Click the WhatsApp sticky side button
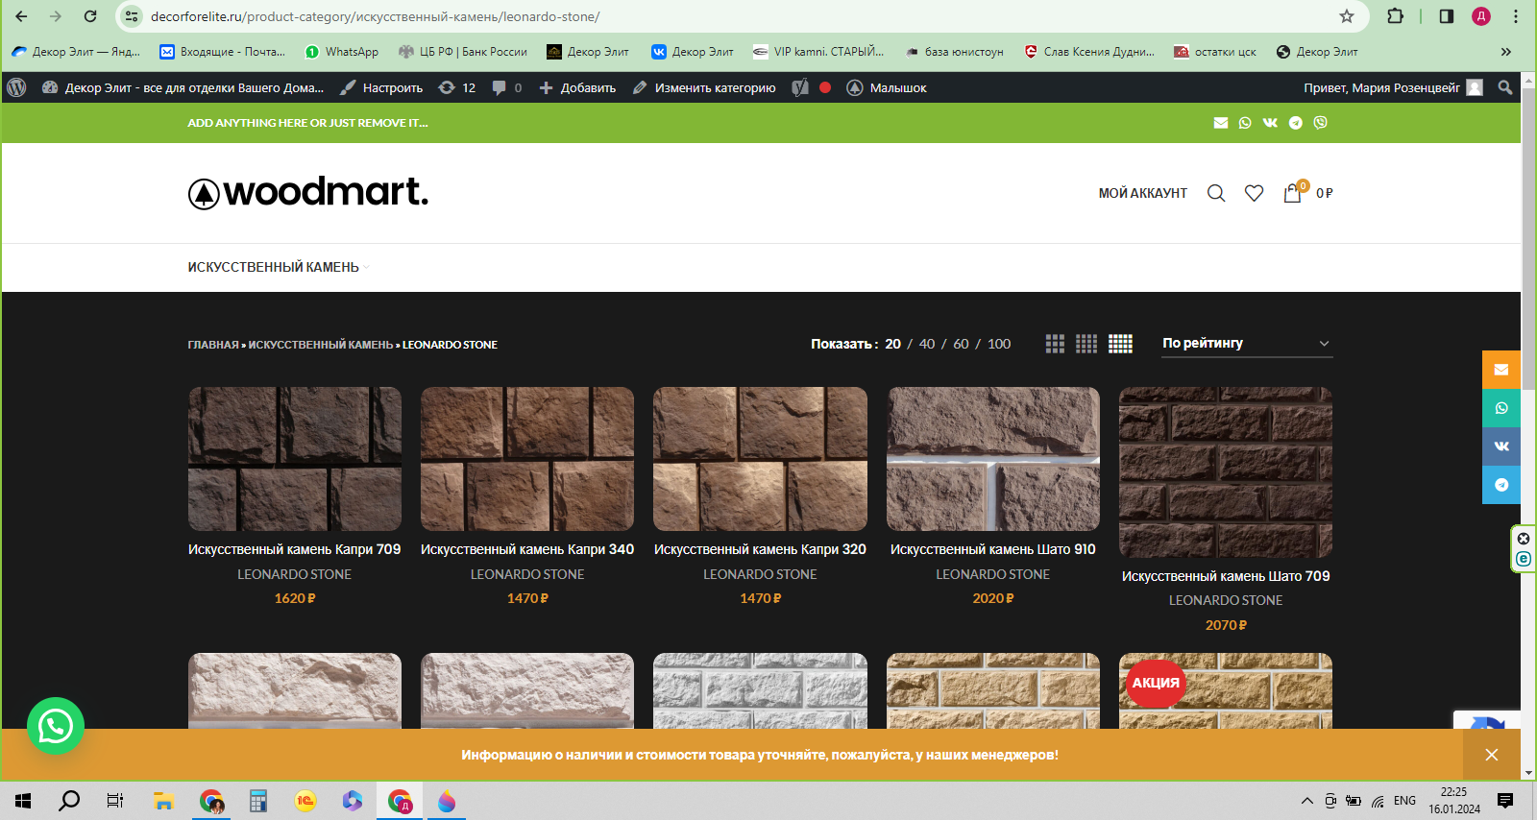1537x820 pixels. click(x=1501, y=408)
